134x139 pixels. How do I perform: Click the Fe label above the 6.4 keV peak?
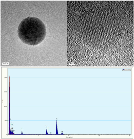47,127
